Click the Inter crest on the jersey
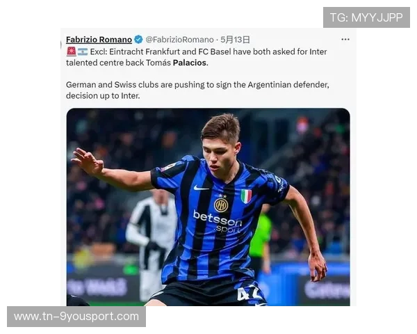The height and width of the screenshot is (334, 417). tap(221, 205)
